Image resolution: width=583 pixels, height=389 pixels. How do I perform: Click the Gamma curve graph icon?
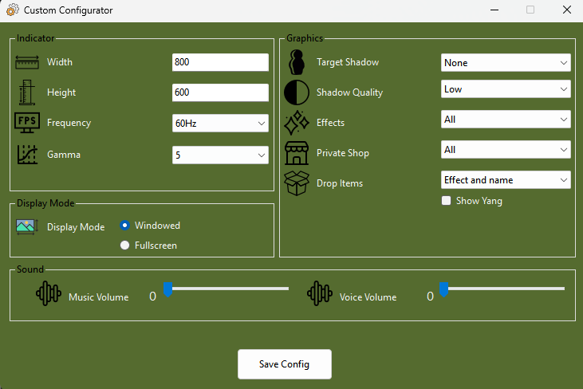[x=27, y=154]
